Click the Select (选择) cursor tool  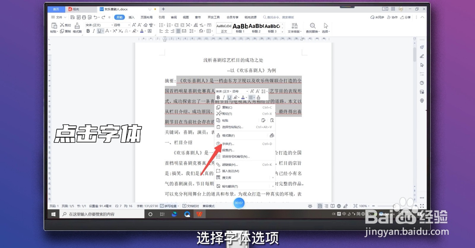click(x=326, y=28)
